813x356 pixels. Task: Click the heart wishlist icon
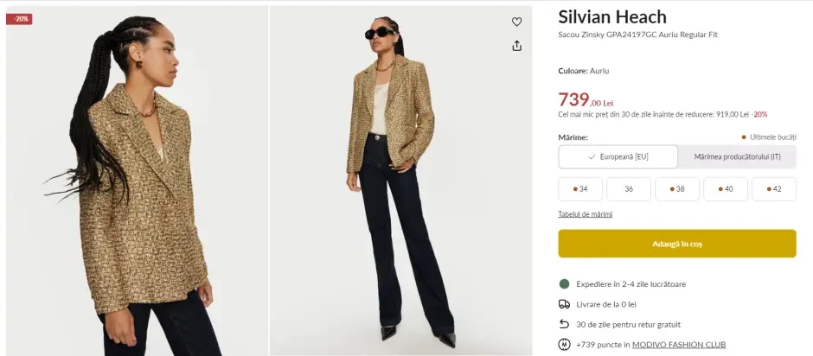[517, 22]
